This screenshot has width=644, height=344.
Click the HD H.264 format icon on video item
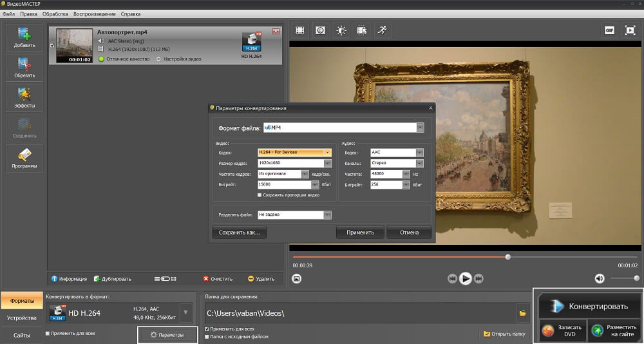[251, 43]
